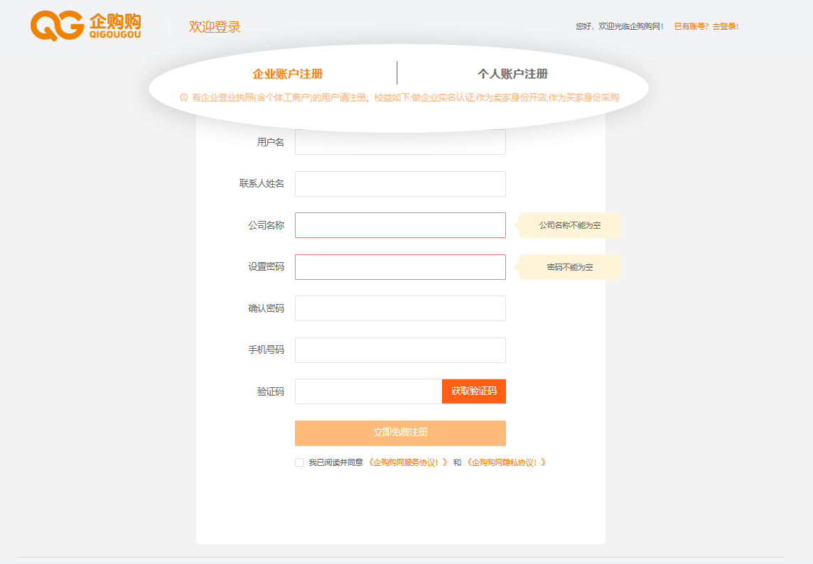Switch to the 企业账户注册 tab
Screen dimensions: 813x564
click(287, 74)
